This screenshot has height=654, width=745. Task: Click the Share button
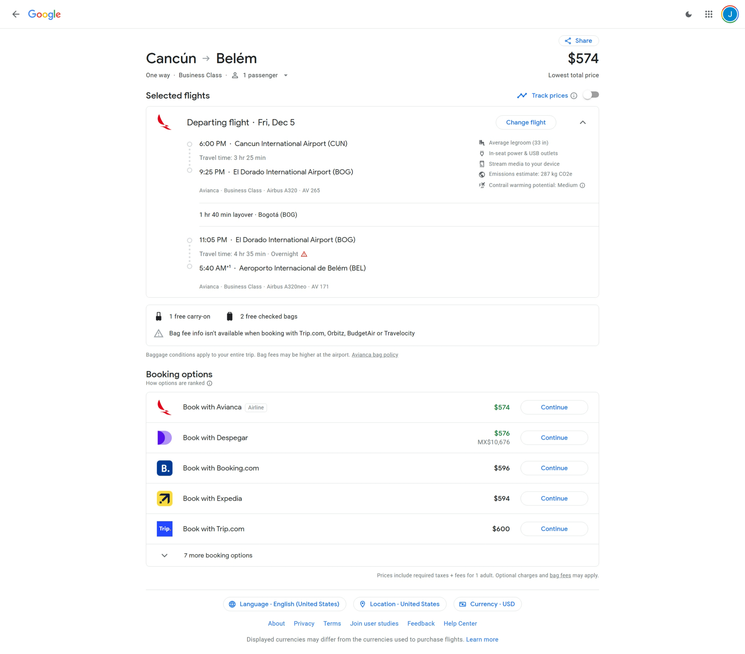(x=578, y=41)
